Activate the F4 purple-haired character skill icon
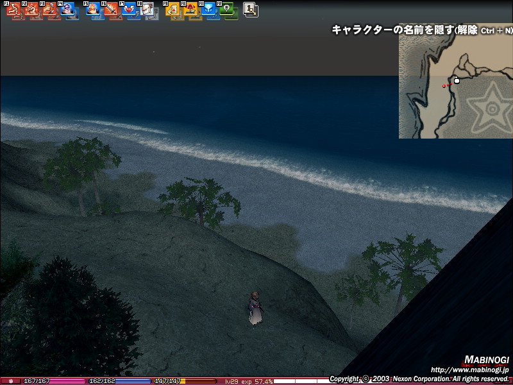This screenshot has height=385, width=513. (67, 9)
